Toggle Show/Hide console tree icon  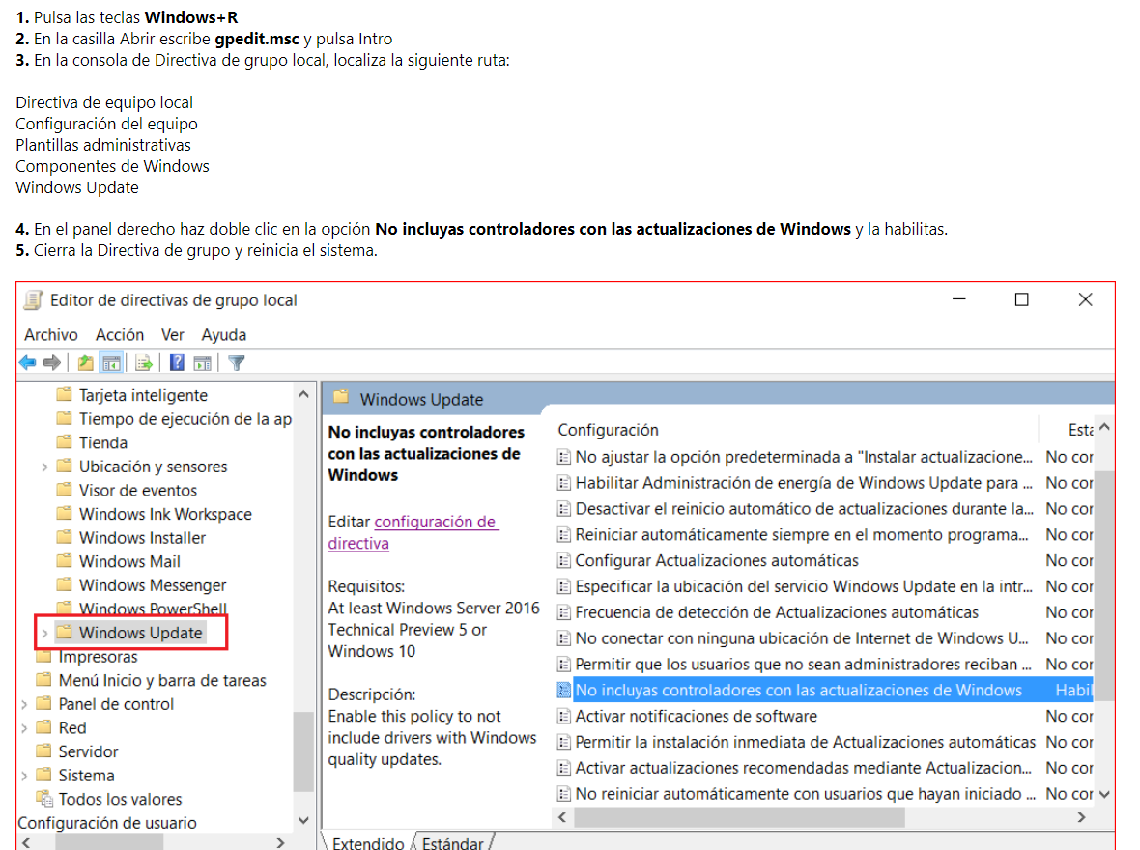111,362
